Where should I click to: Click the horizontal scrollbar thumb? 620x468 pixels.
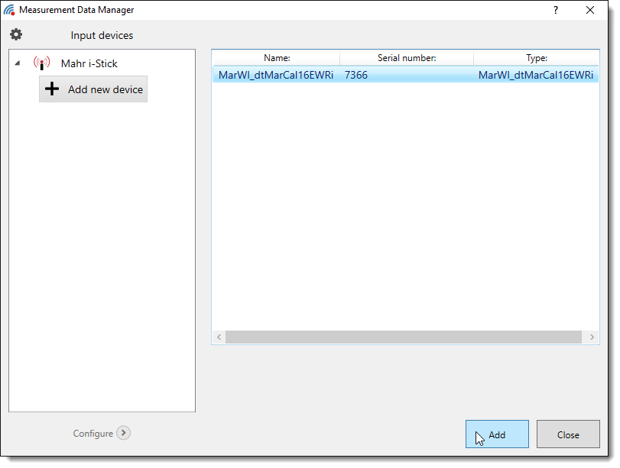point(403,337)
